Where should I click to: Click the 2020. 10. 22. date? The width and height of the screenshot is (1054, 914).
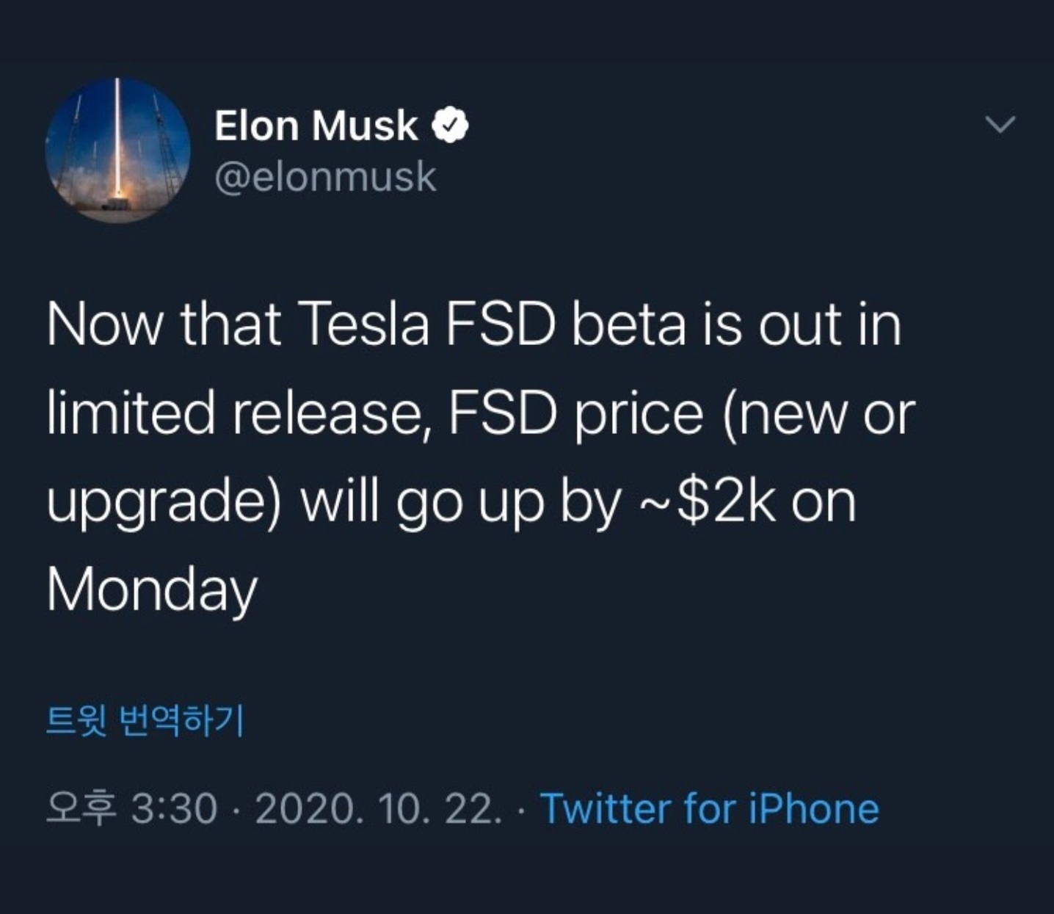pyautogui.click(x=379, y=809)
